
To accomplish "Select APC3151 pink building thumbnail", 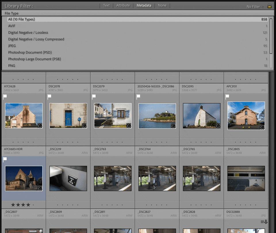I will click(246, 116).
